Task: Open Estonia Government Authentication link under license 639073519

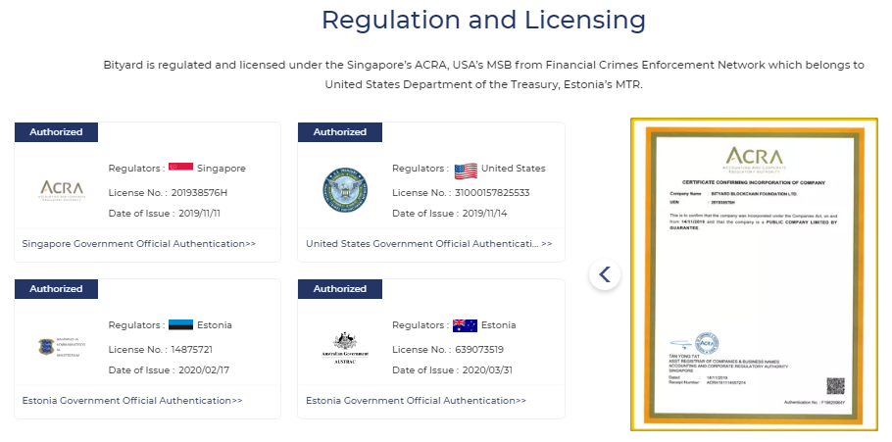Action: coord(416,401)
